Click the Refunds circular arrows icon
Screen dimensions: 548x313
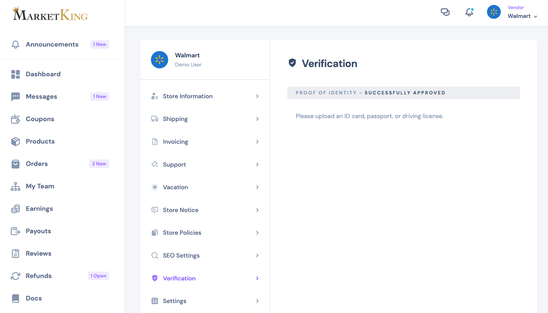coord(15,276)
